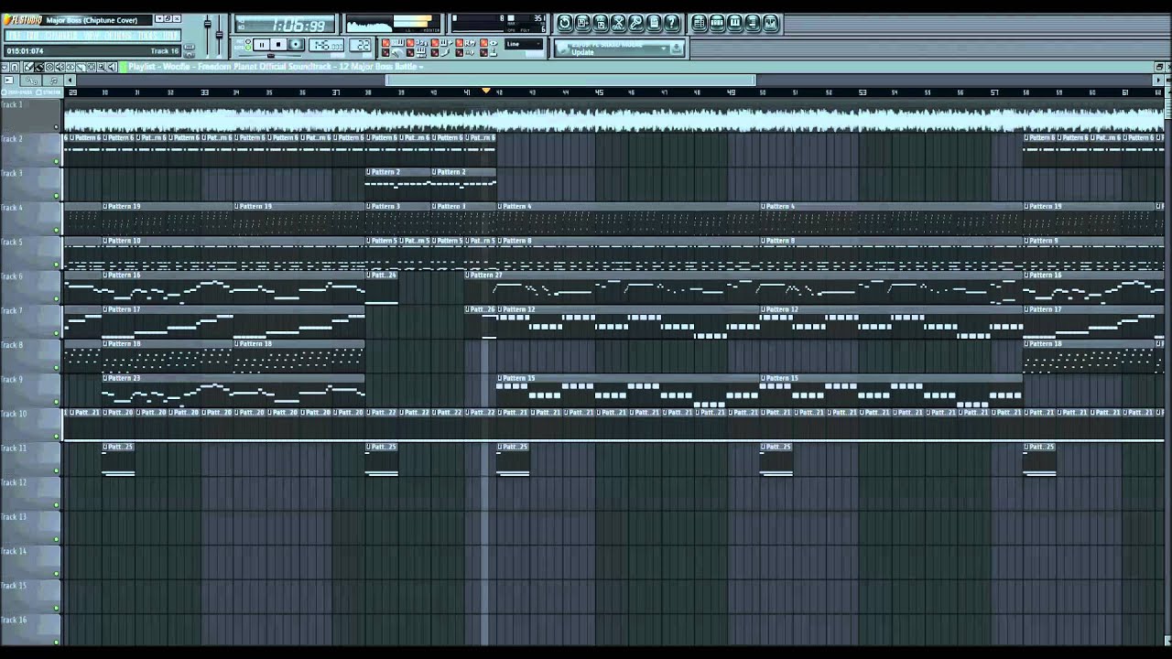The height and width of the screenshot is (659, 1172).
Task: Open the VIEW menu
Action: point(92,36)
